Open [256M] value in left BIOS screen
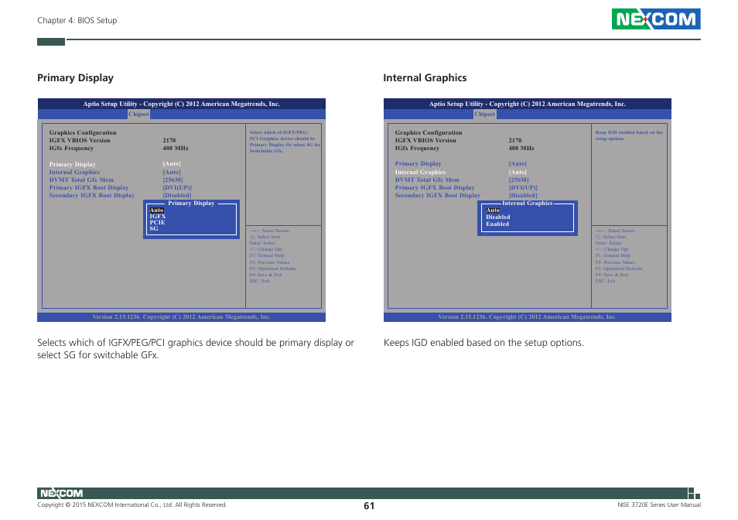The width and height of the screenshot is (738, 520). (173, 180)
